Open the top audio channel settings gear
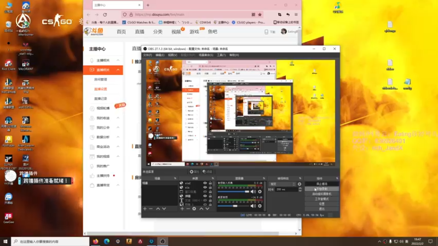This screenshot has width=438, height=246. pos(260,192)
